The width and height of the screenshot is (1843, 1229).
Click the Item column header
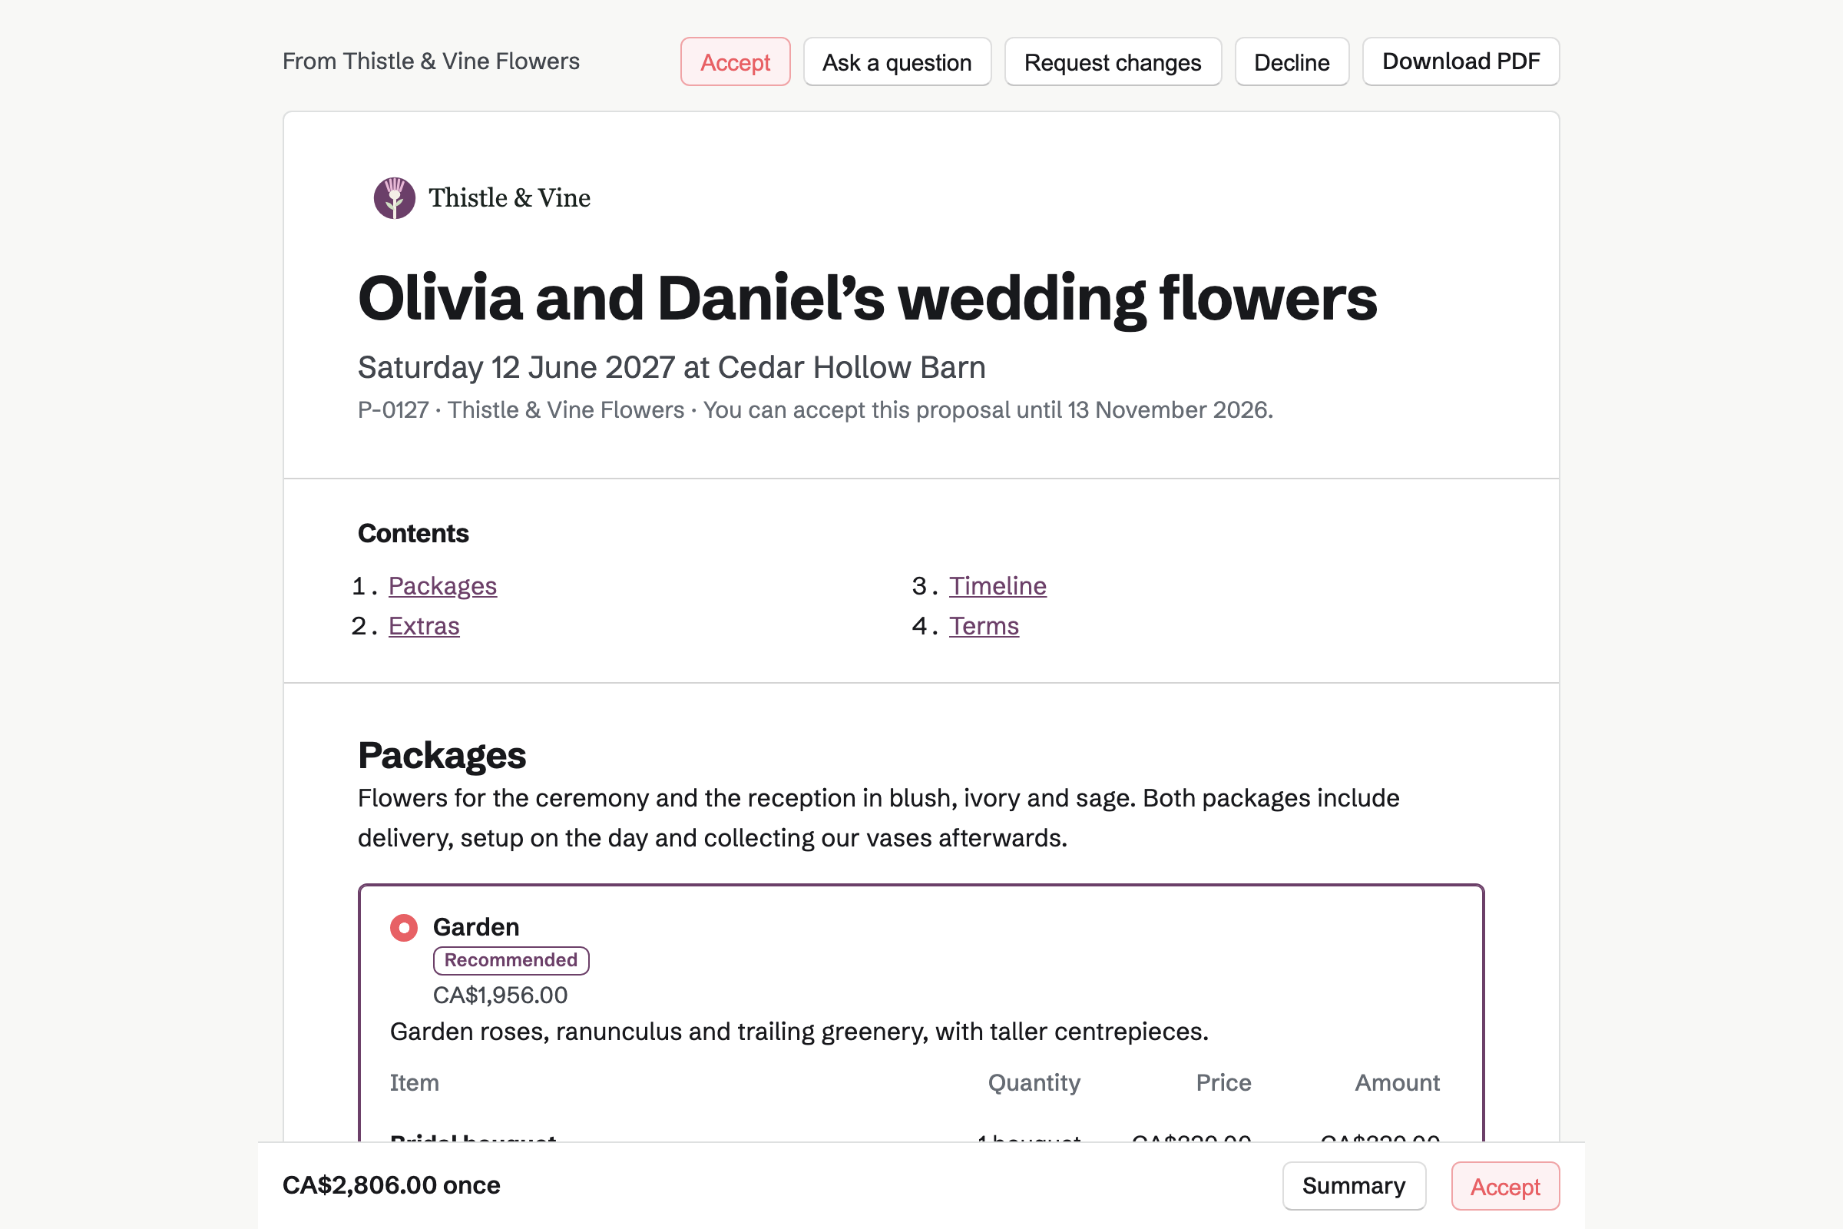(x=415, y=1083)
